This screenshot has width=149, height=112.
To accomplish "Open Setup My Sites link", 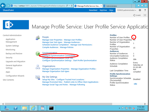I will pyautogui.click(x=48, y=80).
